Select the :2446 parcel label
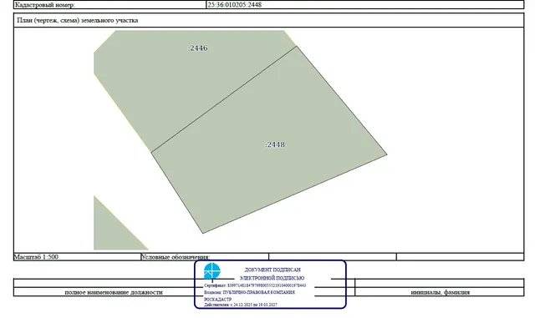Viewport: 535px width, 318px height. tap(198, 48)
